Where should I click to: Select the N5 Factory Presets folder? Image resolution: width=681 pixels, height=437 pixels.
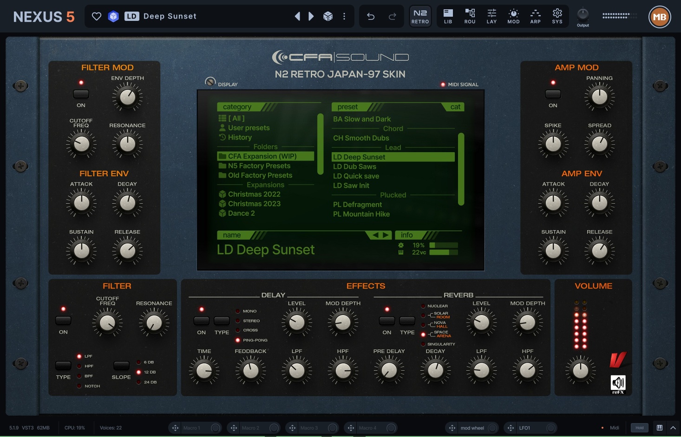click(266, 166)
